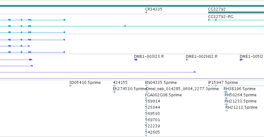The width and height of the screenshot is (264, 137).
Task: Click the long purple feature's end arrow
Action: click(195, 72)
